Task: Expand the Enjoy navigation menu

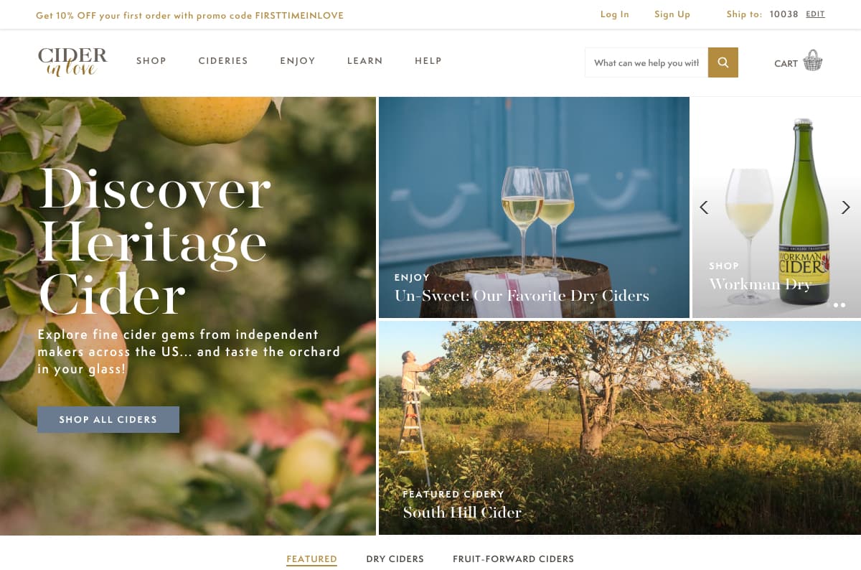Action: tap(298, 61)
